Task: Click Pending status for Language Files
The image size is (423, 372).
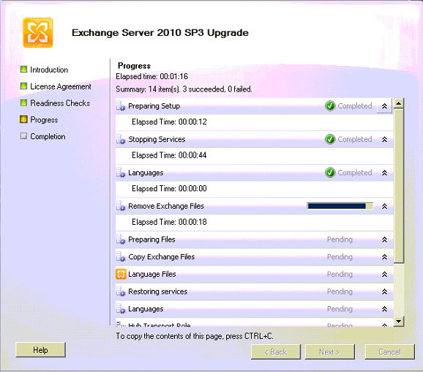Action: pyautogui.click(x=340, y=275)
